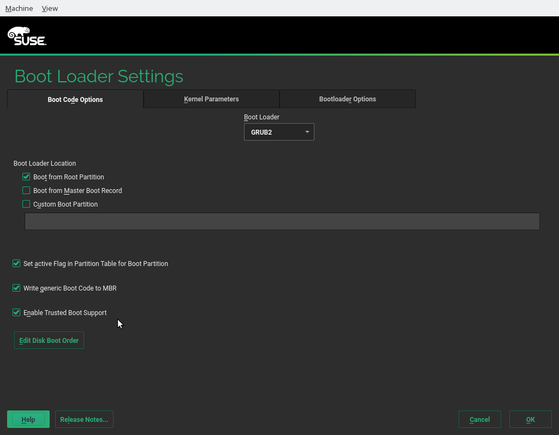Toggle Set active Flag in Partition Table

pyautogui.click(x=16, y=263)
